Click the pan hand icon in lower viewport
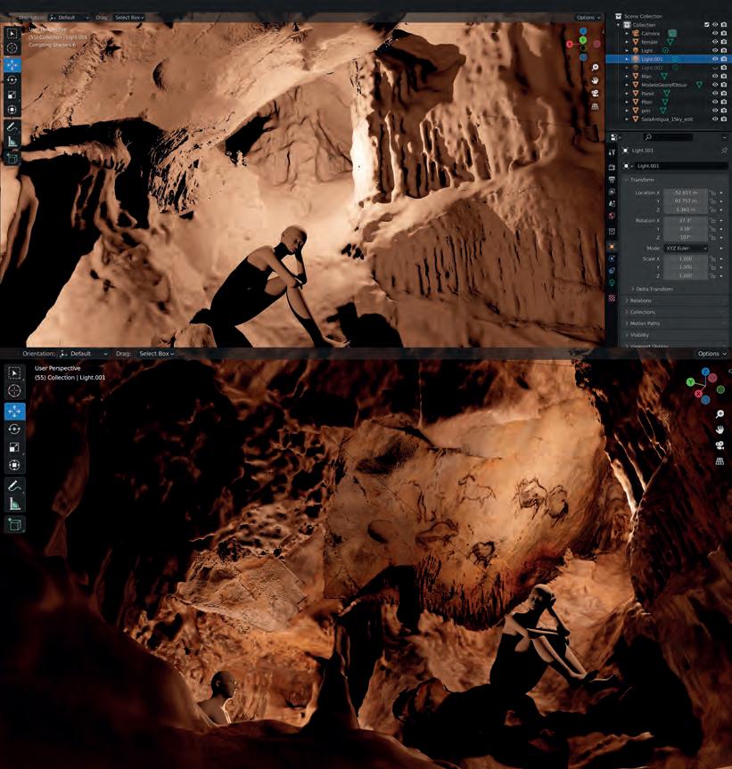 click(x=720, y=429)
